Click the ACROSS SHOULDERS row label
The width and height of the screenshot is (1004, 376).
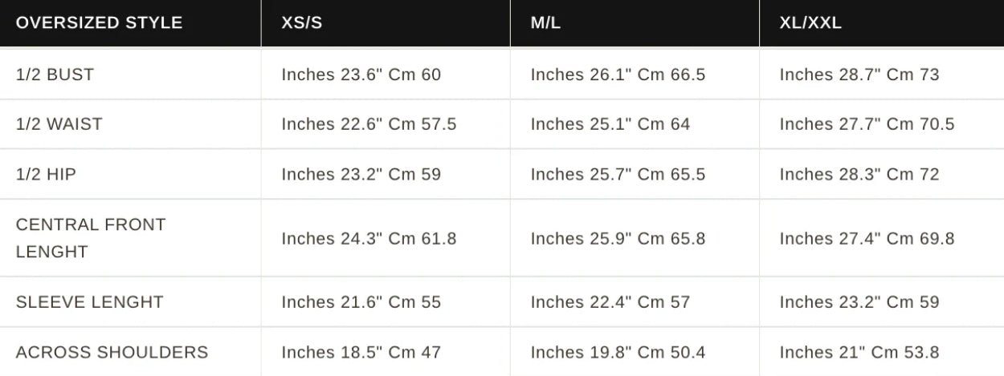[112, 352]
